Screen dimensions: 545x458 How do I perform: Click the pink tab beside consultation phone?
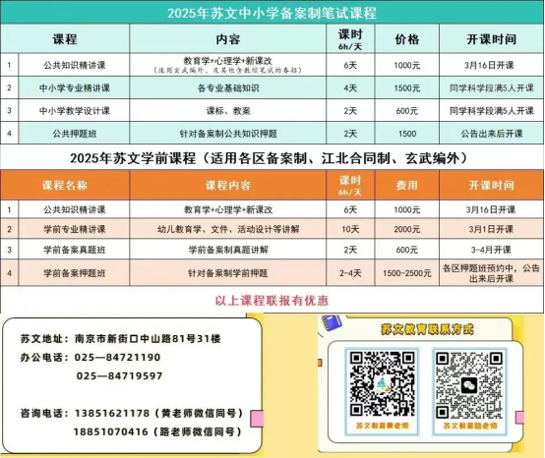pos(257,419)
